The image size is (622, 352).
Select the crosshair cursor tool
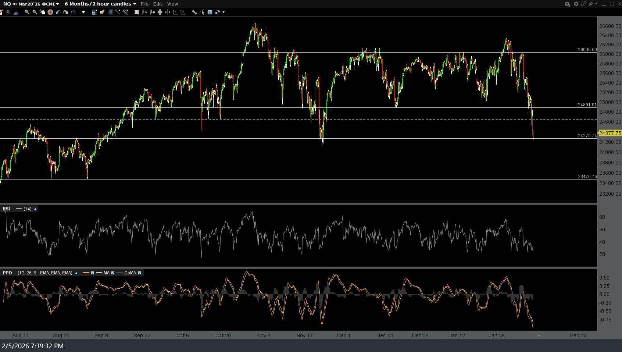point(50,12)
